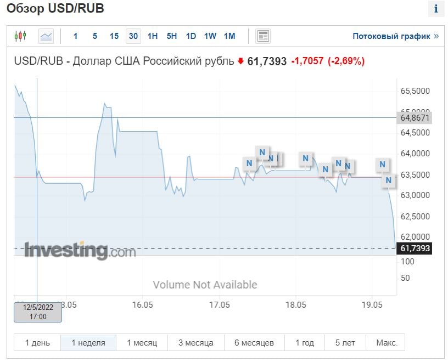Select the 1-minute interval

click(75, 36)
